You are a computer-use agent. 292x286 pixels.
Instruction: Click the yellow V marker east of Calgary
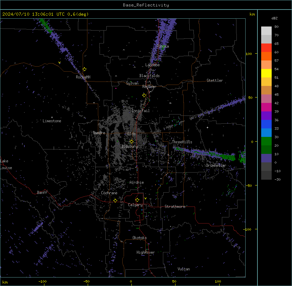point(145,198)
